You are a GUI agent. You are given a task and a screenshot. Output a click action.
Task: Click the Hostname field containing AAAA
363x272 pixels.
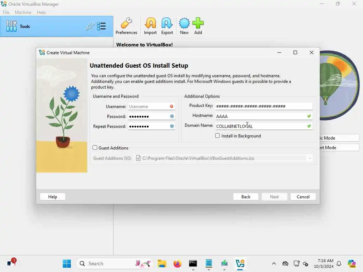[264, 116]
